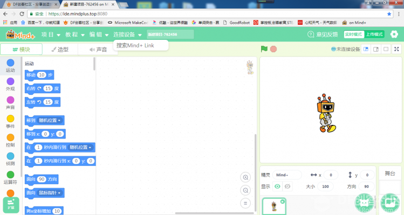Switch to 上传模式 upload mode
This screenshot has height=215, width=404.
(x=374, y=34)
